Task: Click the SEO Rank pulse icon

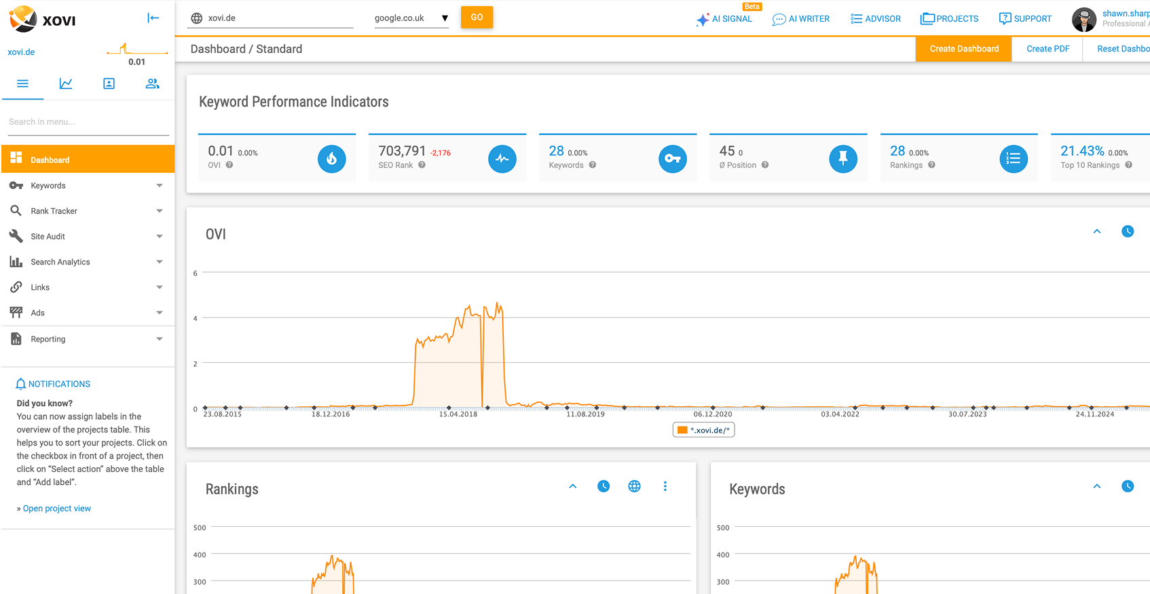Action: [x=502, y=159]
